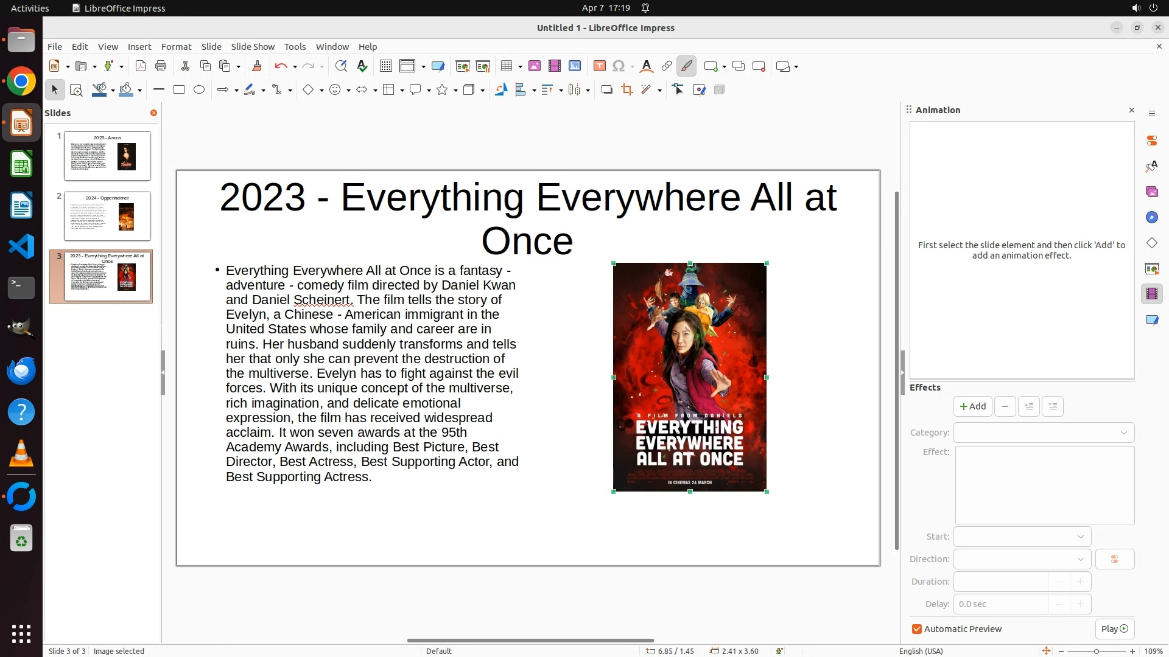Uncheck the Automatic Preview checkbox
Screen dimensions: 1169x657
917,629
